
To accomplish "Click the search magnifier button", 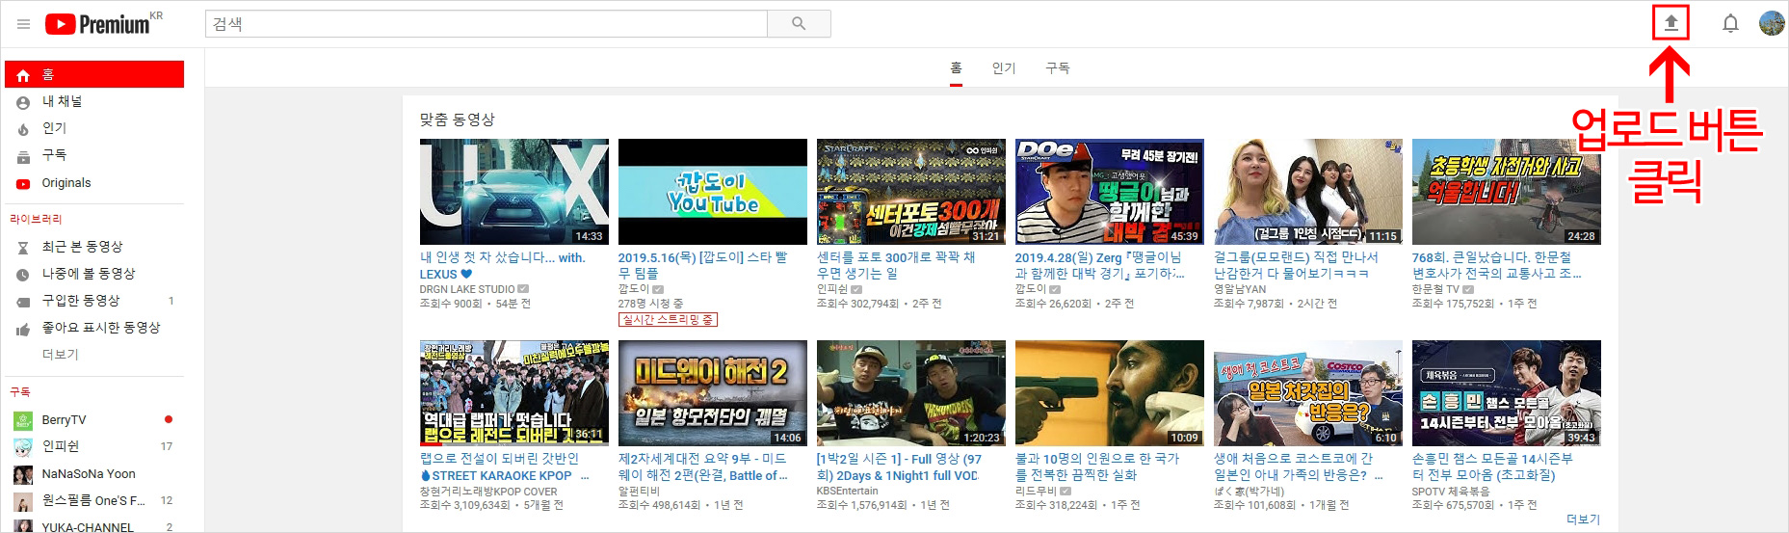I will point(799,23).
